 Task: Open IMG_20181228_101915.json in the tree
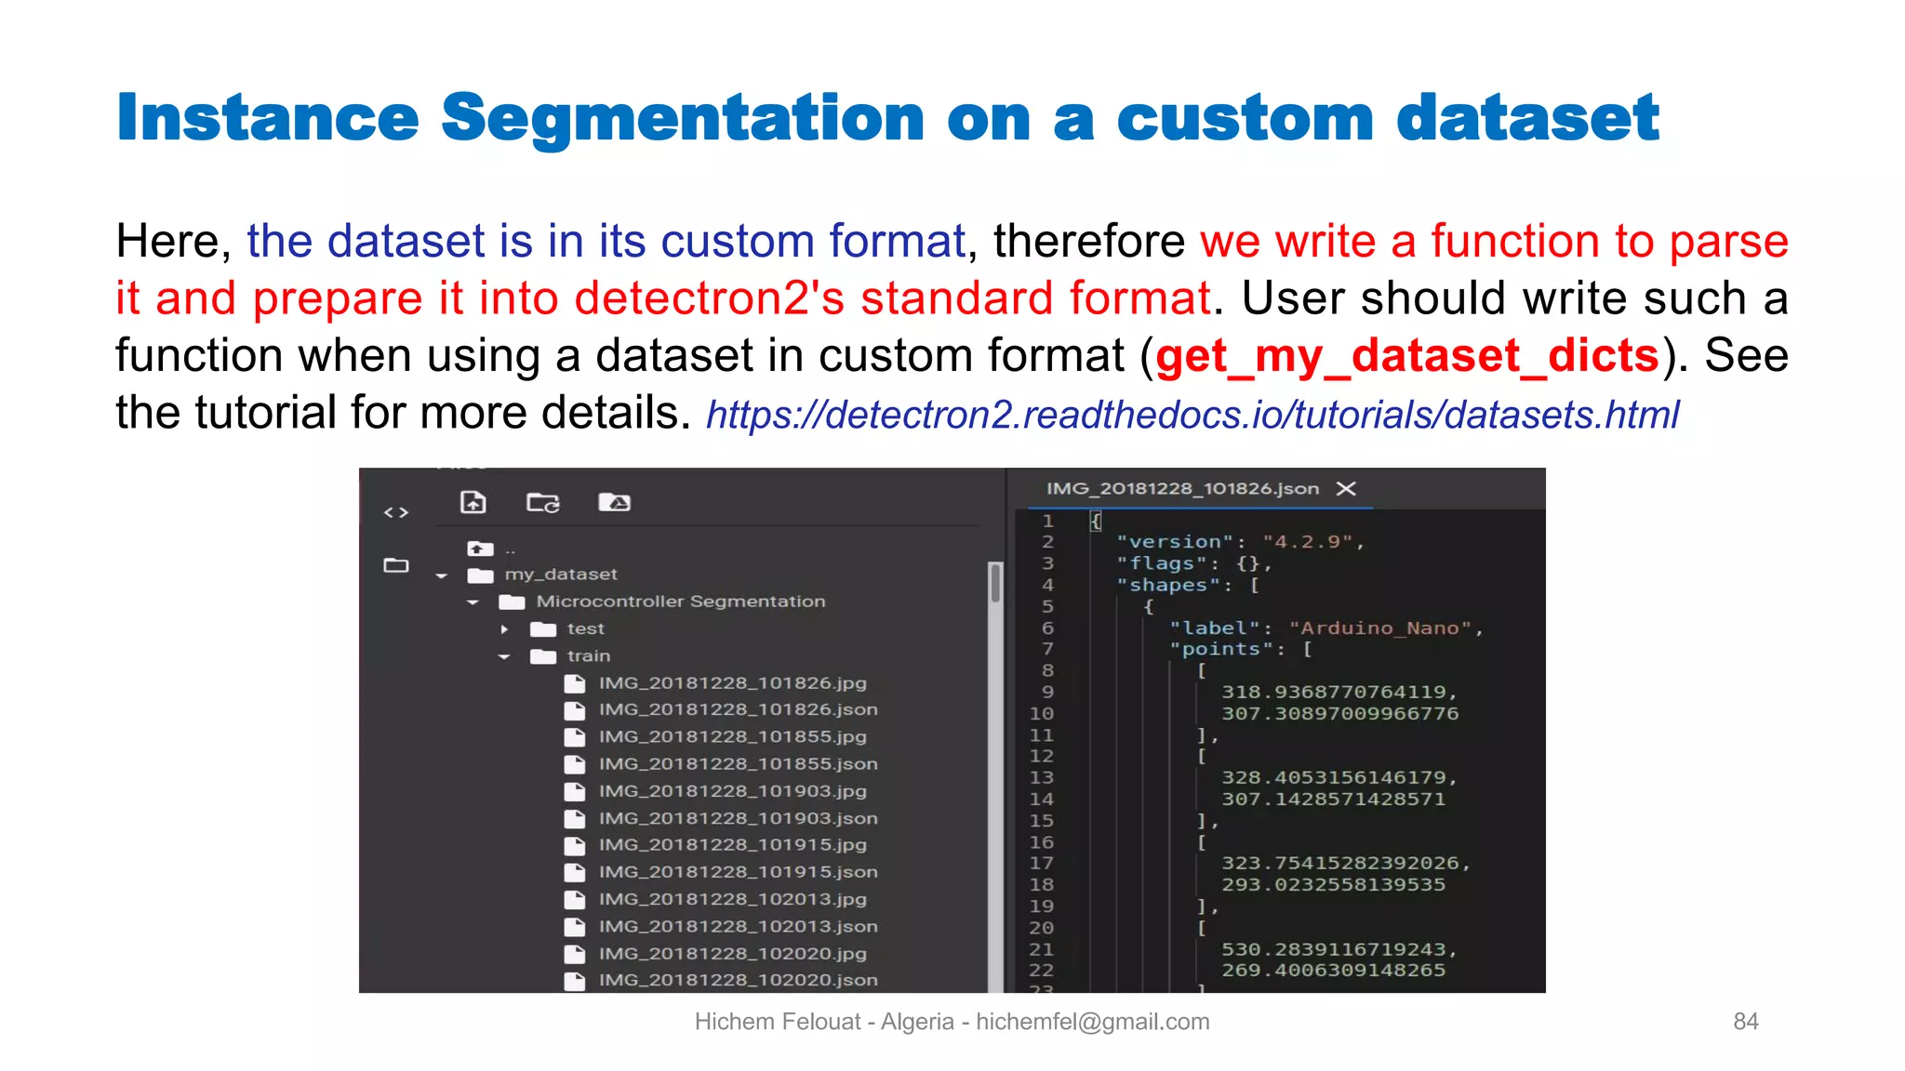pos(738,873)
